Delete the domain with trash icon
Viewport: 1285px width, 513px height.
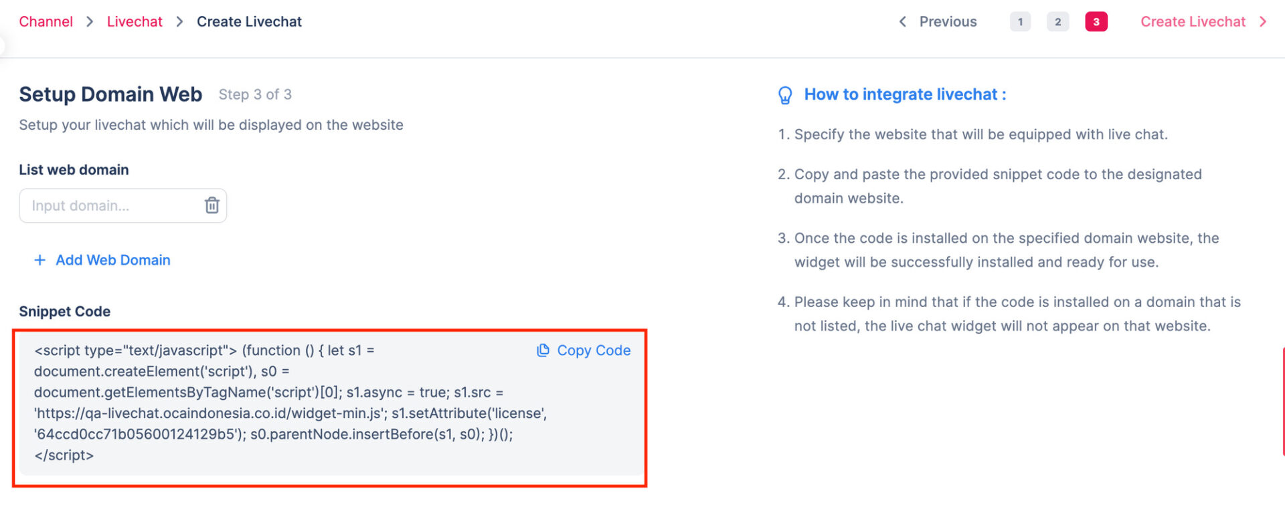click(211, 205)
